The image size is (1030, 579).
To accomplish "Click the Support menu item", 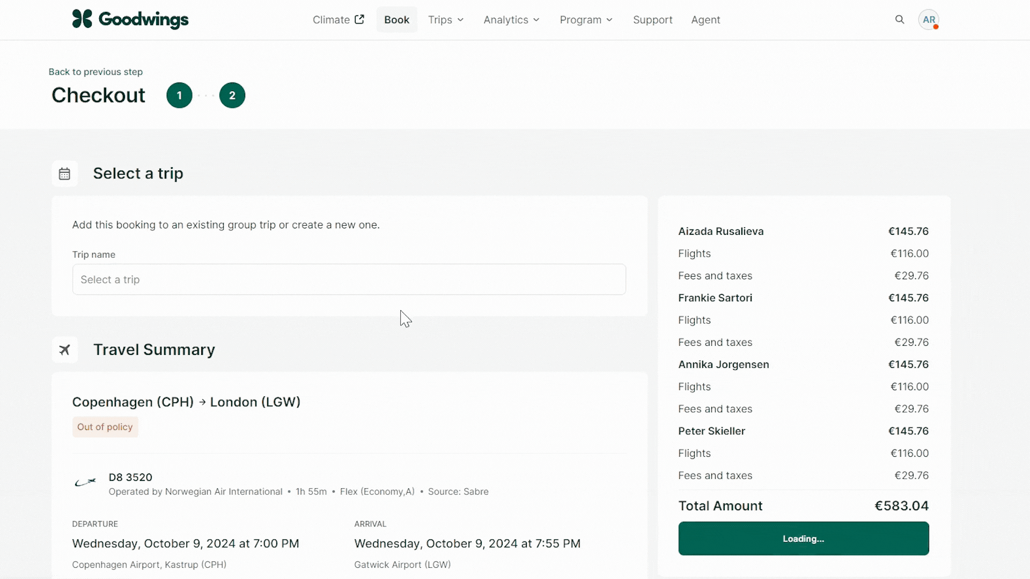I will tap(652, 19).
